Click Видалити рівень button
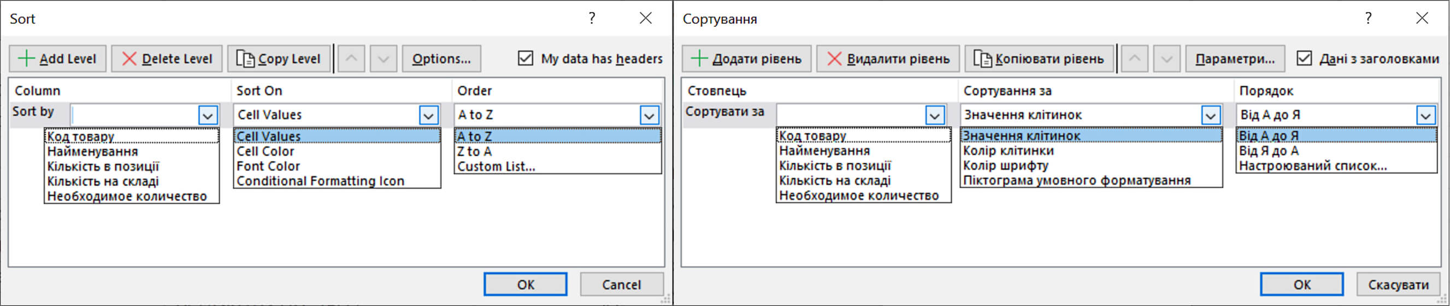This screenshot has height=306, width=1450. (888, 58)
